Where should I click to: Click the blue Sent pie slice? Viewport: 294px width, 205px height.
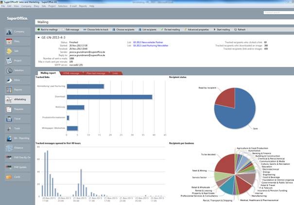click(x=238, y=114)
